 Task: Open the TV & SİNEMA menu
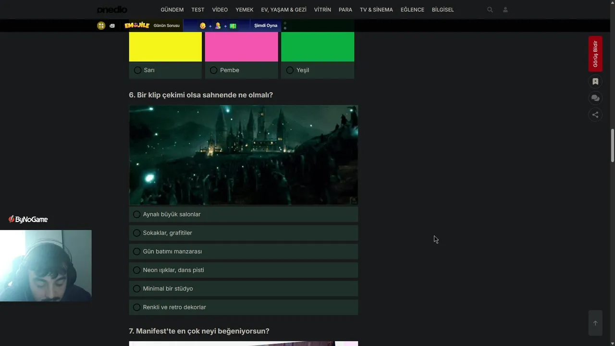click(x=376, y=10)
